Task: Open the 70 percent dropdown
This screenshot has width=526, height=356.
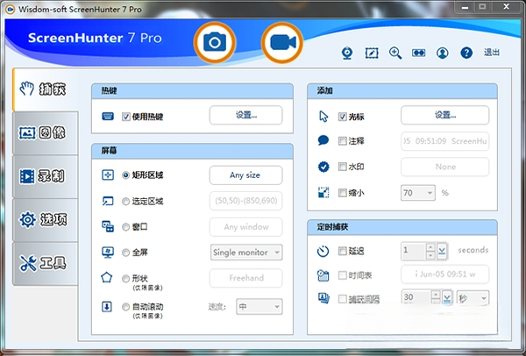Action: point(418,193)
